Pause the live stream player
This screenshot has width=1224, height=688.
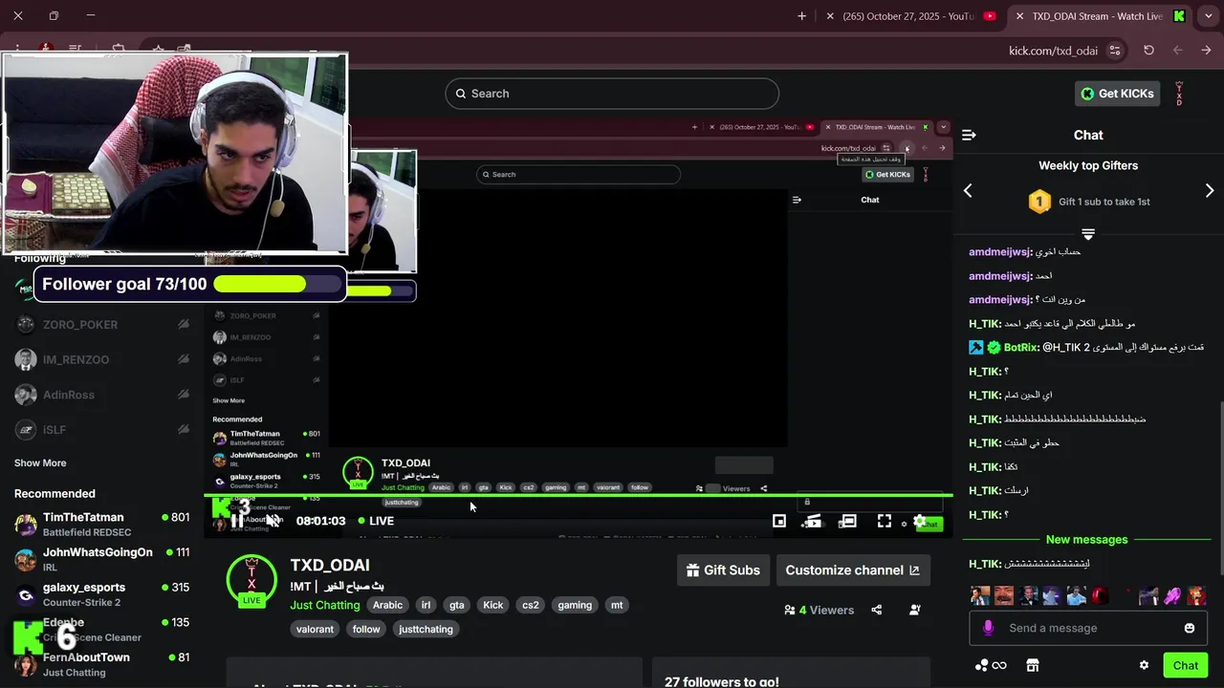point(237,521)
